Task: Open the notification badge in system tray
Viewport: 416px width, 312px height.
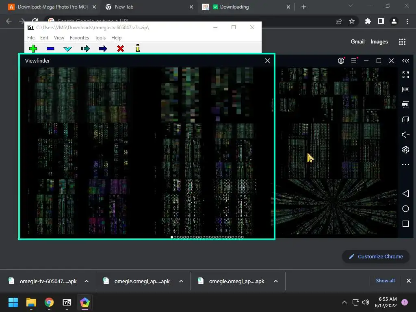Action: coord(405,302)
